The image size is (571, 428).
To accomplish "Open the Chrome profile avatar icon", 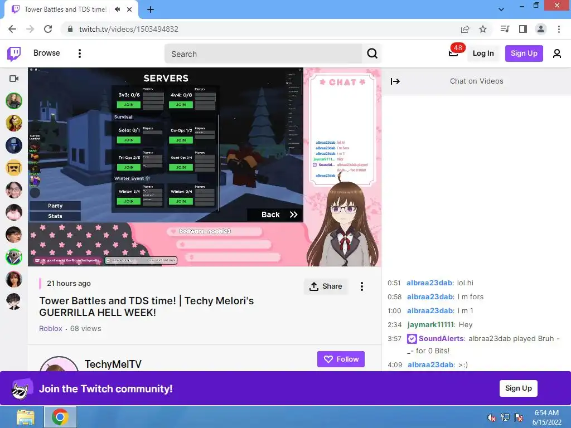I will click(x=541, y=29).
